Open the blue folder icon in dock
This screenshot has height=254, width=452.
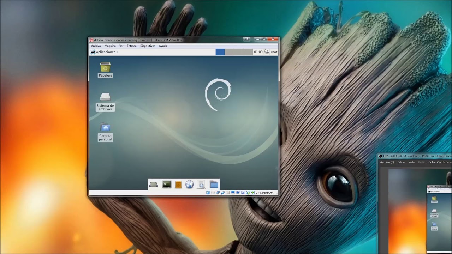point(214,184)
